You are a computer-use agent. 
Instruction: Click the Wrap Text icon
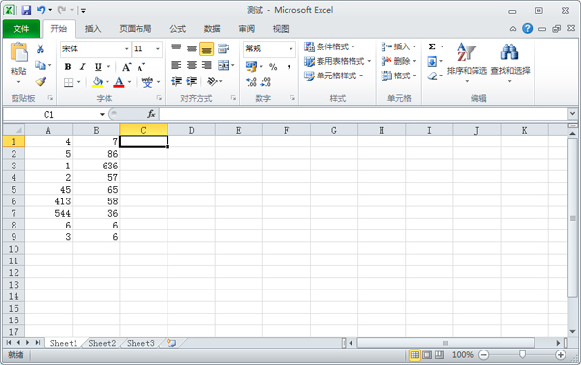click(x=223, y=48)
